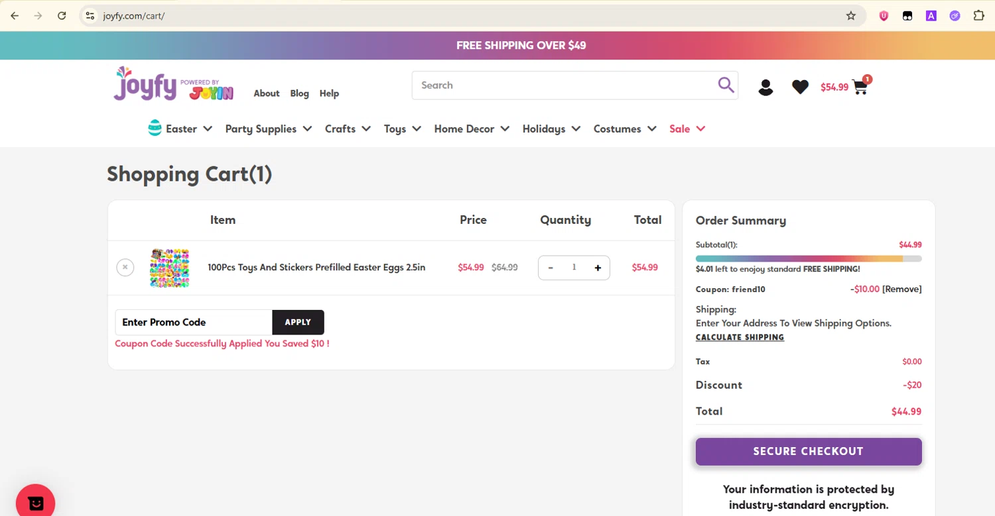Remove the friend10 coupon
Viewport: 995px width, 516px height.
[902, 289]
